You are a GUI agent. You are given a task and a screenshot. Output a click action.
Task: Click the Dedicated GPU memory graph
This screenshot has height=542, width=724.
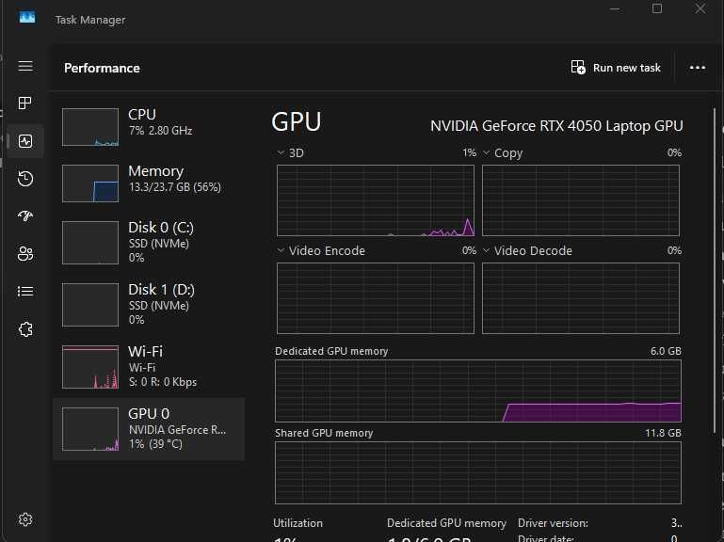tap(478, 391)
